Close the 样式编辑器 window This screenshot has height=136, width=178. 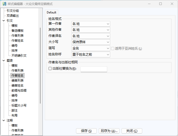(172, 4)
